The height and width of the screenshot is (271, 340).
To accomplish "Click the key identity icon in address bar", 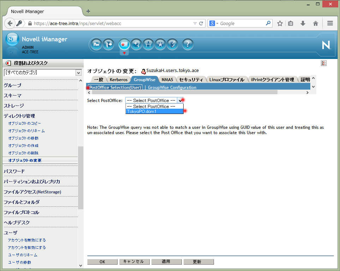I will click(x=19, y=23).
